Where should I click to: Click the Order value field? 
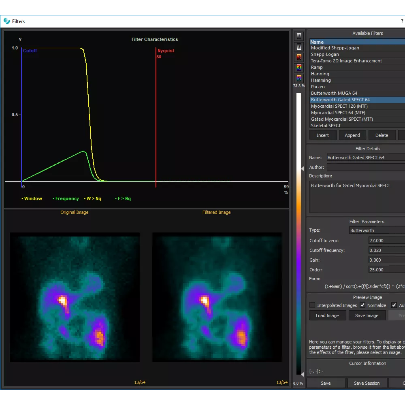point(387,270)
